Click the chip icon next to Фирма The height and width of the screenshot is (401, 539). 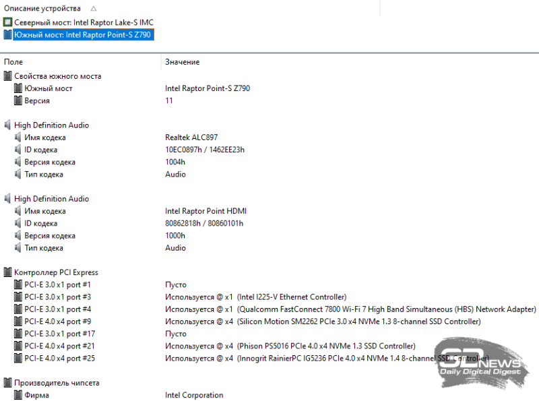[x=18, y=395]
